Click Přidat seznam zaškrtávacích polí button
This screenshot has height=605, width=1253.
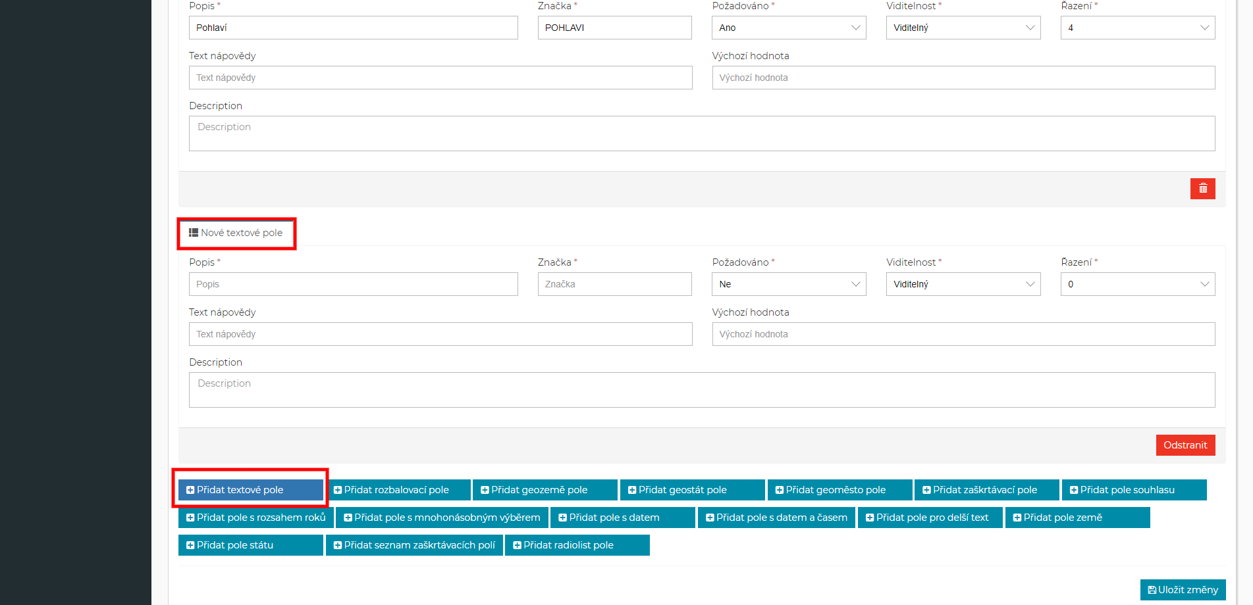[415, 545]
